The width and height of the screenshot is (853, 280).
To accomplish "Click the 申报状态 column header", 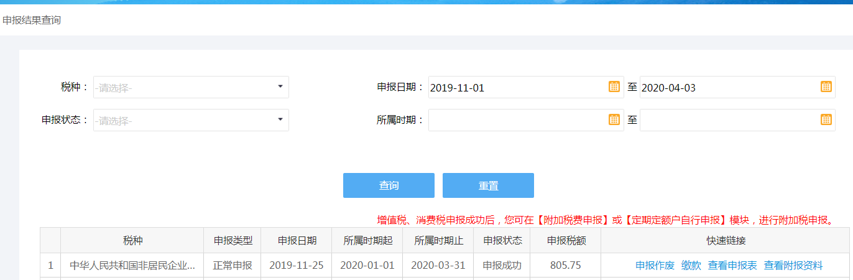I will [502, 240].
